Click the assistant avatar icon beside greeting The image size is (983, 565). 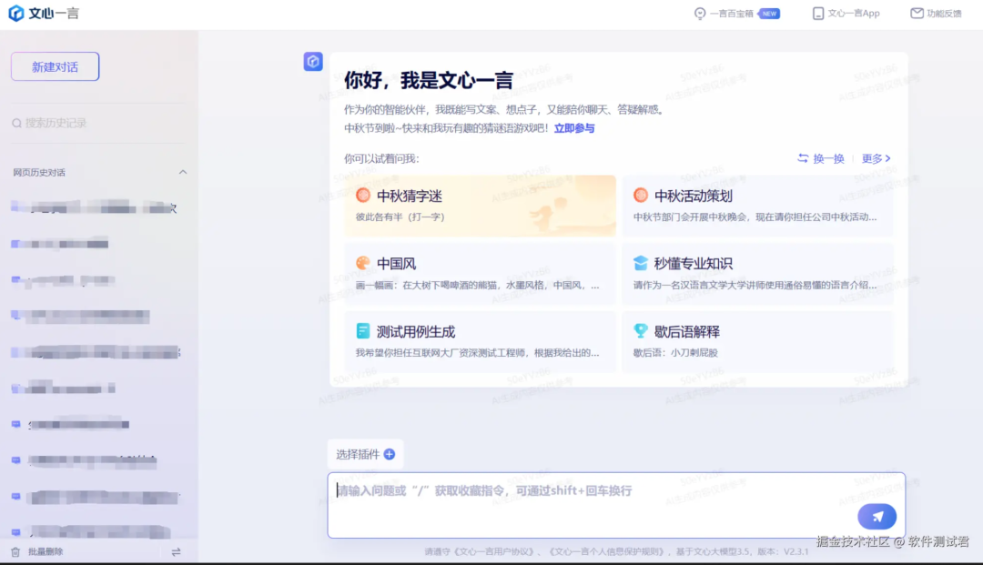[313, 61]
